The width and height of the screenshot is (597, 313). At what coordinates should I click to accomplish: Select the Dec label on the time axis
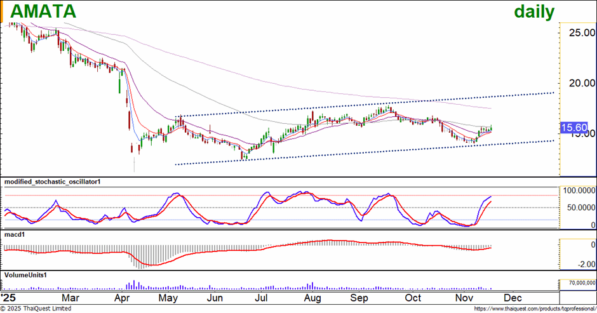point(513,297)
